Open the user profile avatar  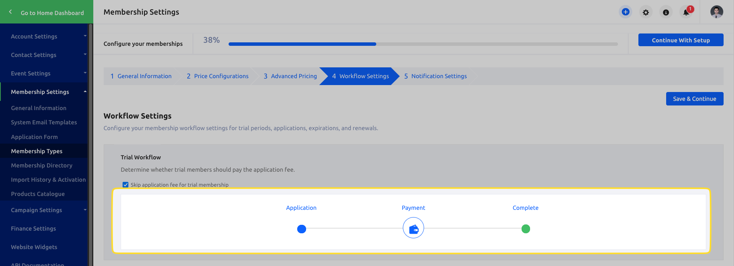[717, 12]
